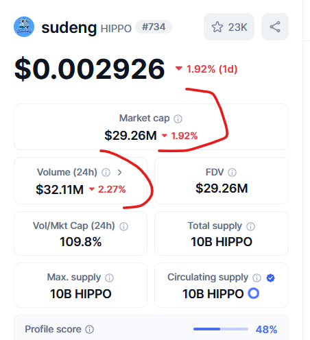Open the share icon button
The width and height of the screenshot is (310, 340).
pos(275,27)
